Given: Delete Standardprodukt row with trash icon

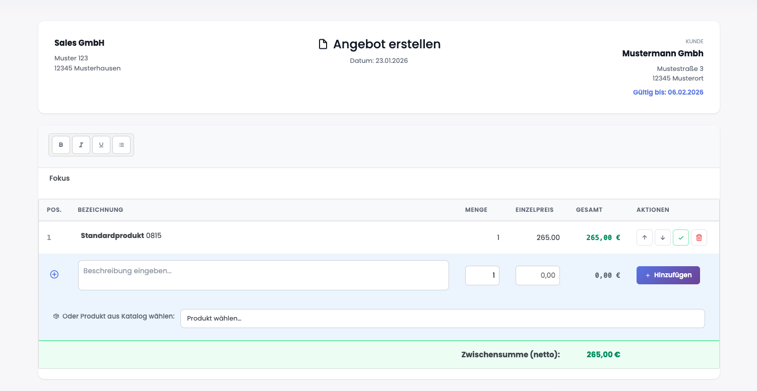Looking at the screenshot, I should click(x=699, y=238).
